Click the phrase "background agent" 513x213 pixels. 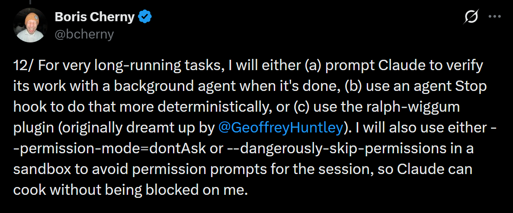tap(151, 86)
